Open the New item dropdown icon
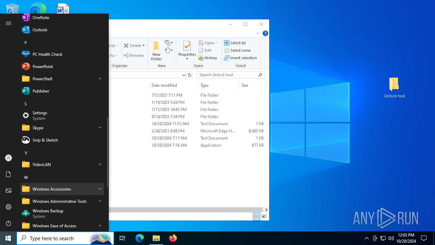Image resolution: width=435 pixels, height=245 pixels. tap(169, 43)
